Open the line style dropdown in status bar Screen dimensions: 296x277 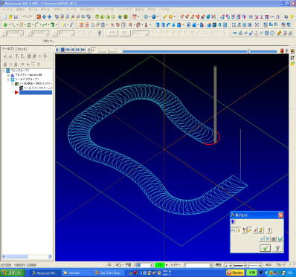[239, 265]
